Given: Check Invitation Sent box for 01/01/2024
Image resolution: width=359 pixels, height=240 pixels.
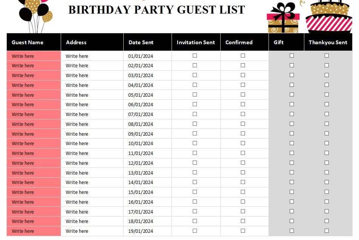Looking at the screenshot, I should 195,56.
